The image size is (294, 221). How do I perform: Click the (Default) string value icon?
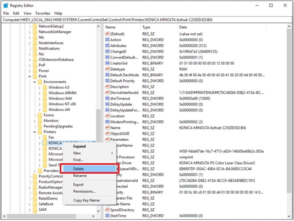[107, 34]
